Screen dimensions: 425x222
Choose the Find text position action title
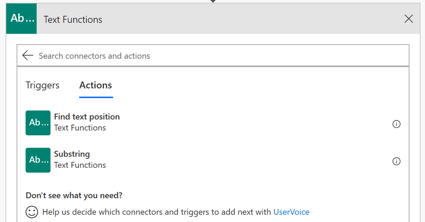87,117
